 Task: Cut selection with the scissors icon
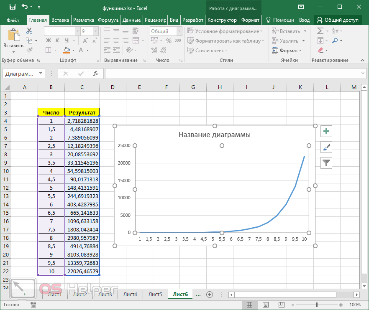point(29,31)
